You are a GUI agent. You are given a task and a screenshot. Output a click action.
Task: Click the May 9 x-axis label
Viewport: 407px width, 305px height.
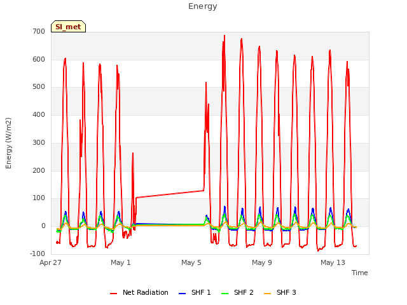point(262,262)
